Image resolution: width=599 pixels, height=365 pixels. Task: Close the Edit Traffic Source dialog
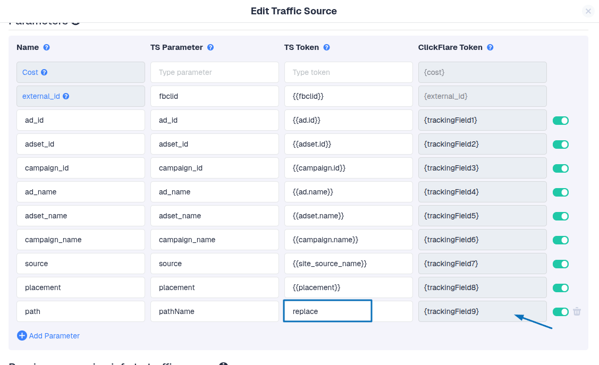[588, 11]
